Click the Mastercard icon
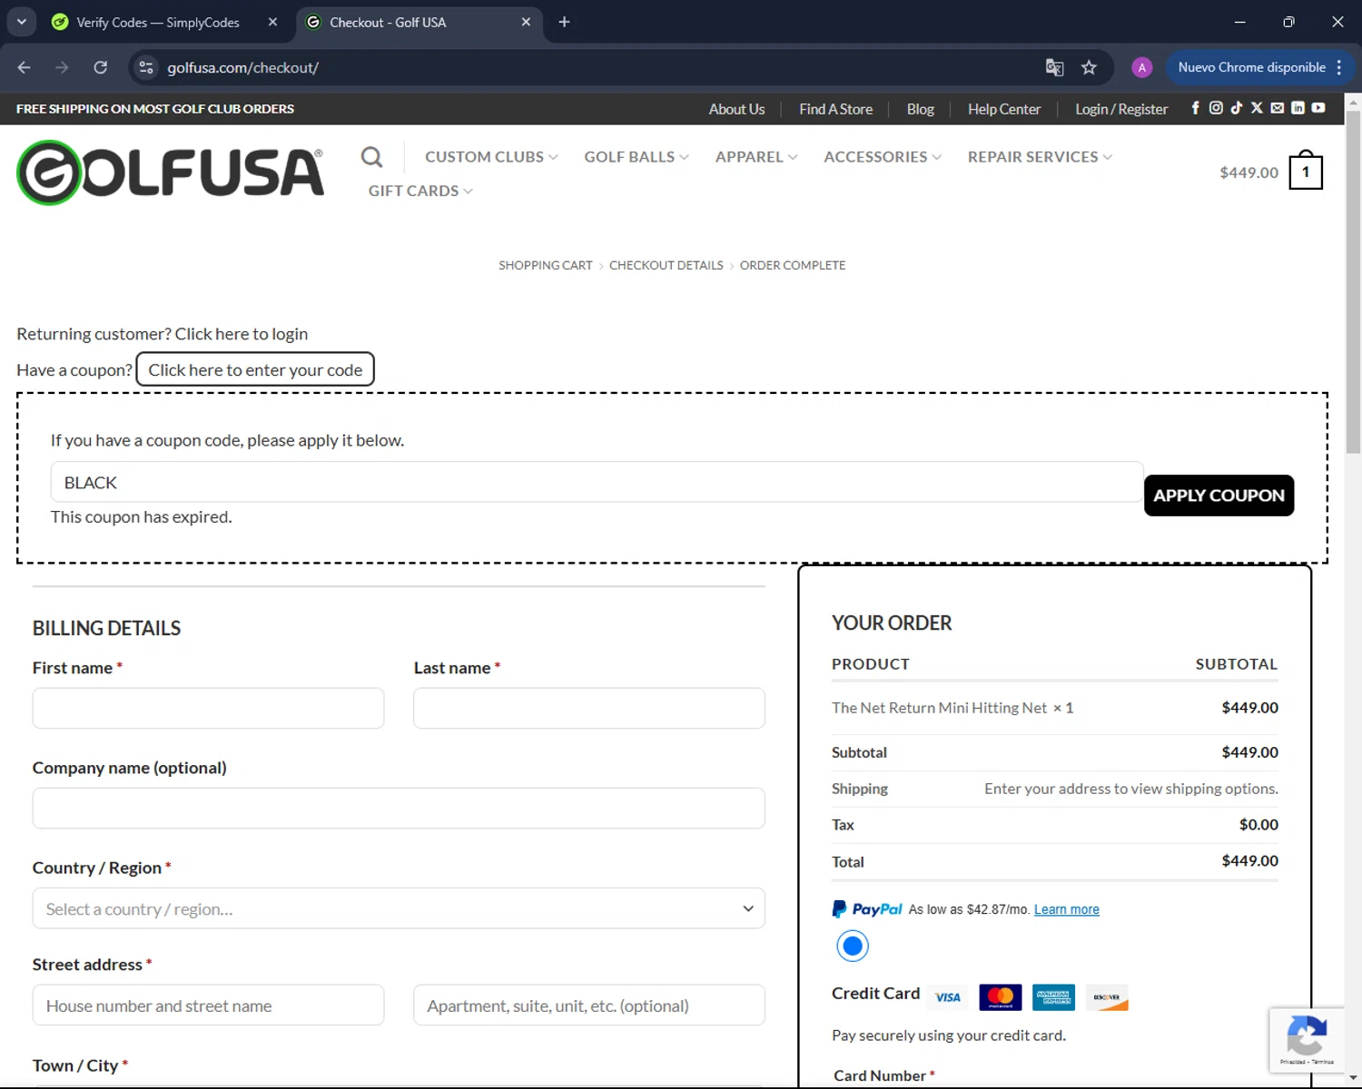The image size is (1362, 1089). click(x=1001, y=997)
